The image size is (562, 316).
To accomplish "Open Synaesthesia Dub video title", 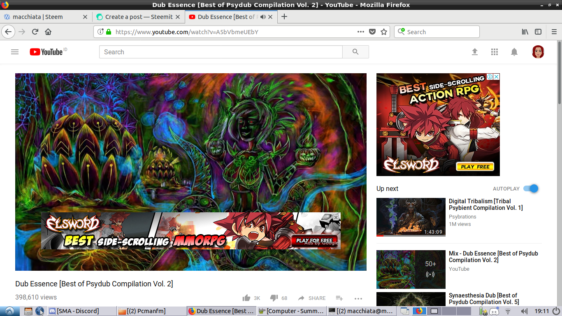I will 484,299.
